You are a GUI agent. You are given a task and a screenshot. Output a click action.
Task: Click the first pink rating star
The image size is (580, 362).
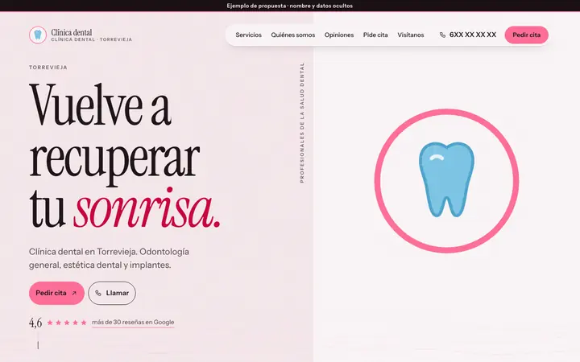click(x=50, y=323)
